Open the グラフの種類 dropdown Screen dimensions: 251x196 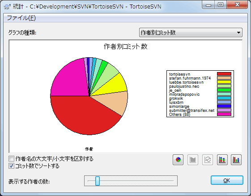click(x=191, y=33)
